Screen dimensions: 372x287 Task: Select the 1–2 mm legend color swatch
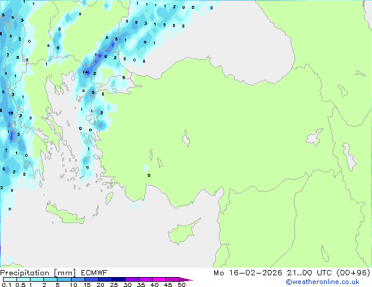pos(37,279)
